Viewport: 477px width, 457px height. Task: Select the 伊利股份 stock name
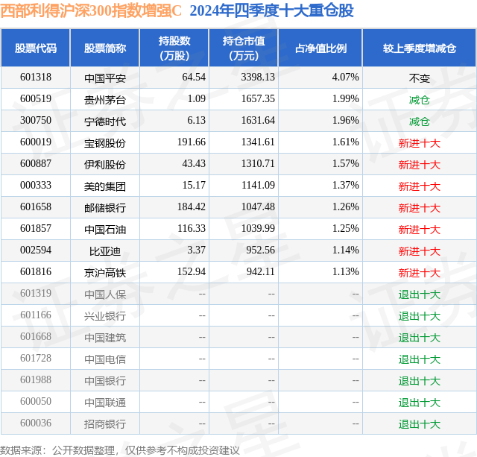105,164
